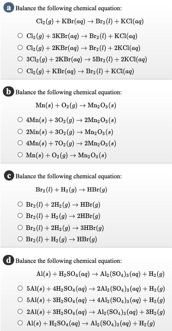Choose the Br2 + H2 yielding 2HBr answer
Image resolution: width=172 pixels, height=331 pixels.
[20, 215]
